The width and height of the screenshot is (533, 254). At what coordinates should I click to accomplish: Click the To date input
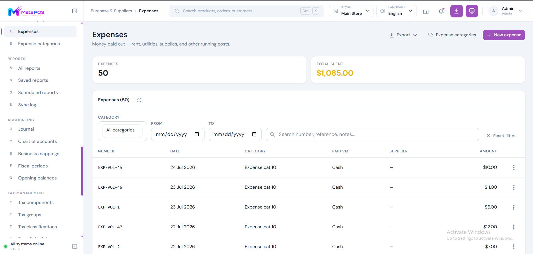pyautogui.click(x=235, y=134)
